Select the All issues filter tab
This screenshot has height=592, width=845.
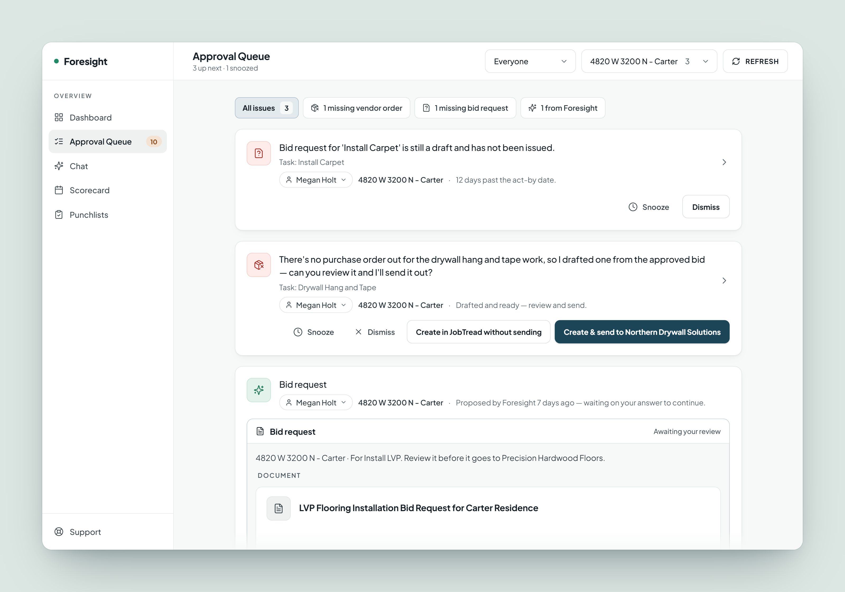point(267,108)
